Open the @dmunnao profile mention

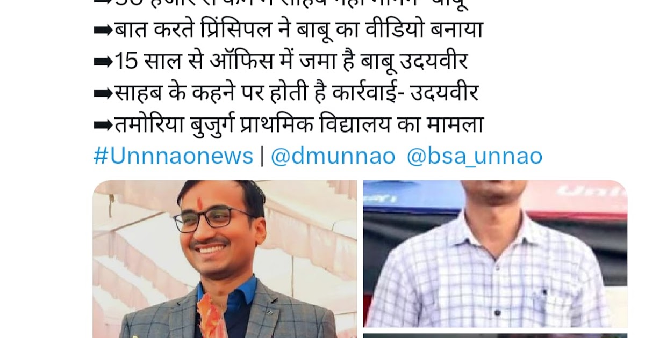(x=333, y=156)
